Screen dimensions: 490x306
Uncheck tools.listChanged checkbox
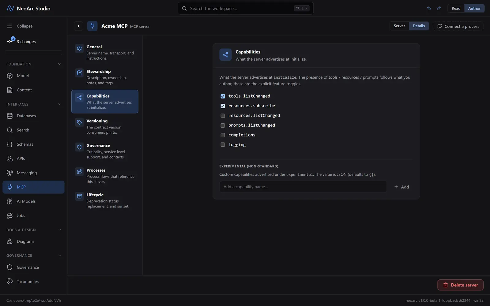223,96
